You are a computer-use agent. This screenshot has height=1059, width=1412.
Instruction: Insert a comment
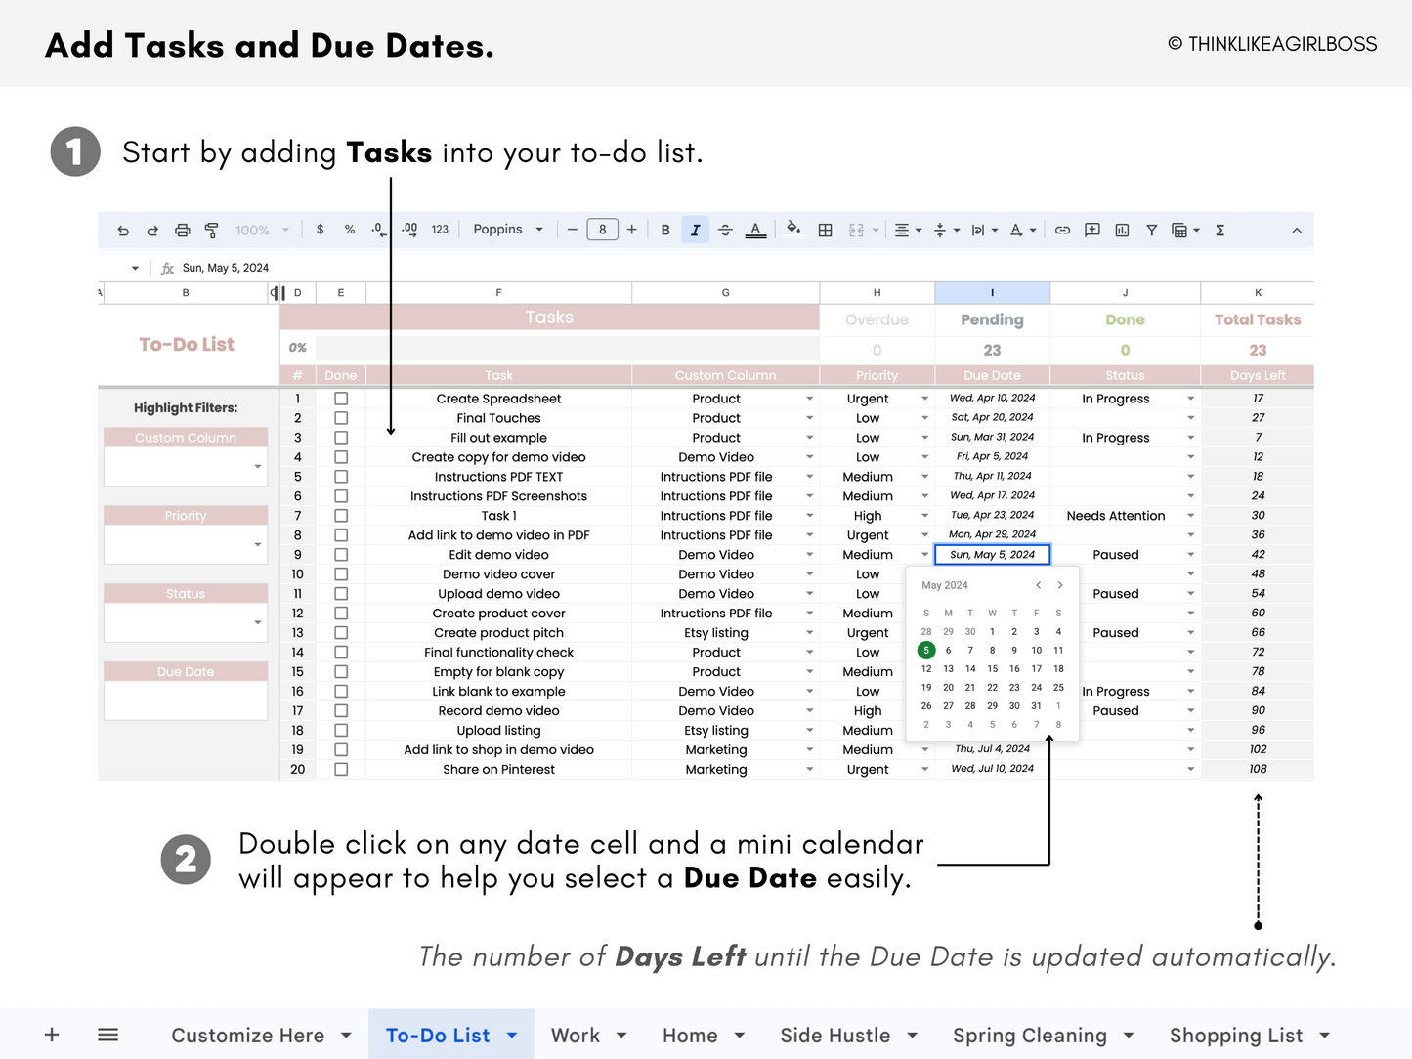pos(1091,230)
